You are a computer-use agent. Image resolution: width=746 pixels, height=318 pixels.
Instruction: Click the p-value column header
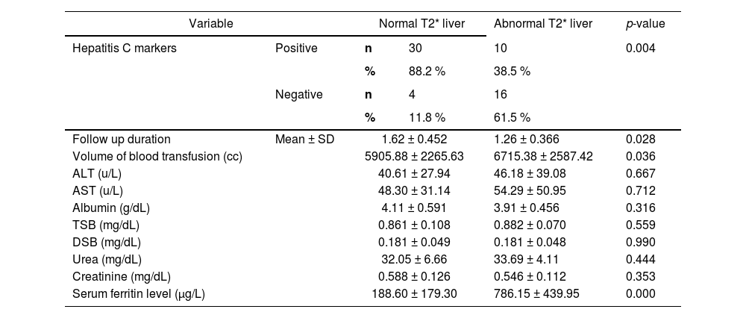[645, 24]
